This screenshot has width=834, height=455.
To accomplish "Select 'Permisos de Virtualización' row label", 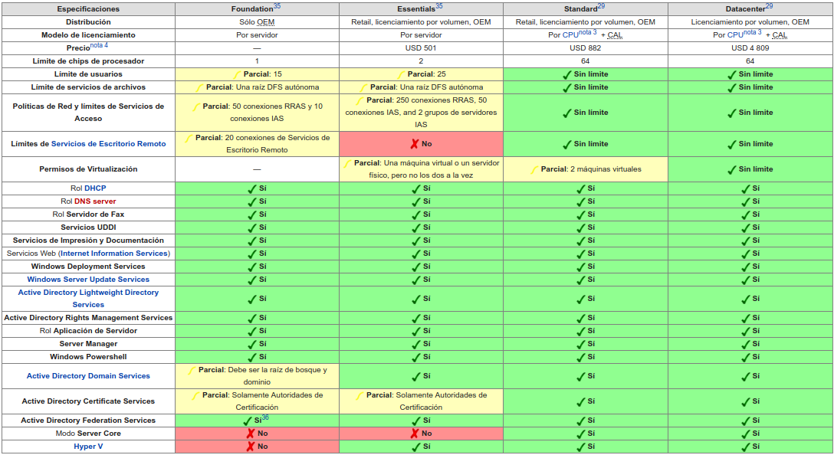I will pos(88,169).
